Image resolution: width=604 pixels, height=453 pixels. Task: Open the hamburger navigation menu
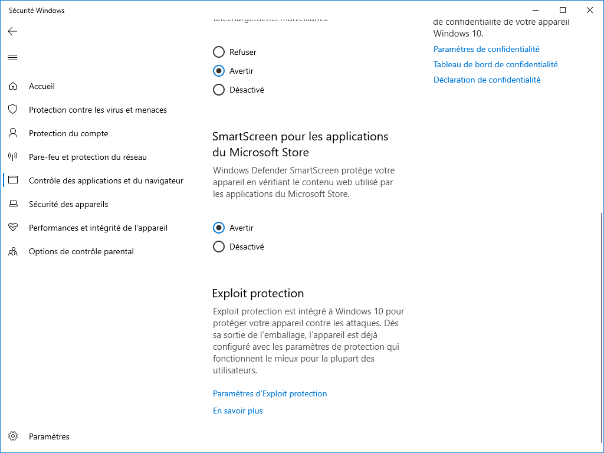click(x=12, y=57)
